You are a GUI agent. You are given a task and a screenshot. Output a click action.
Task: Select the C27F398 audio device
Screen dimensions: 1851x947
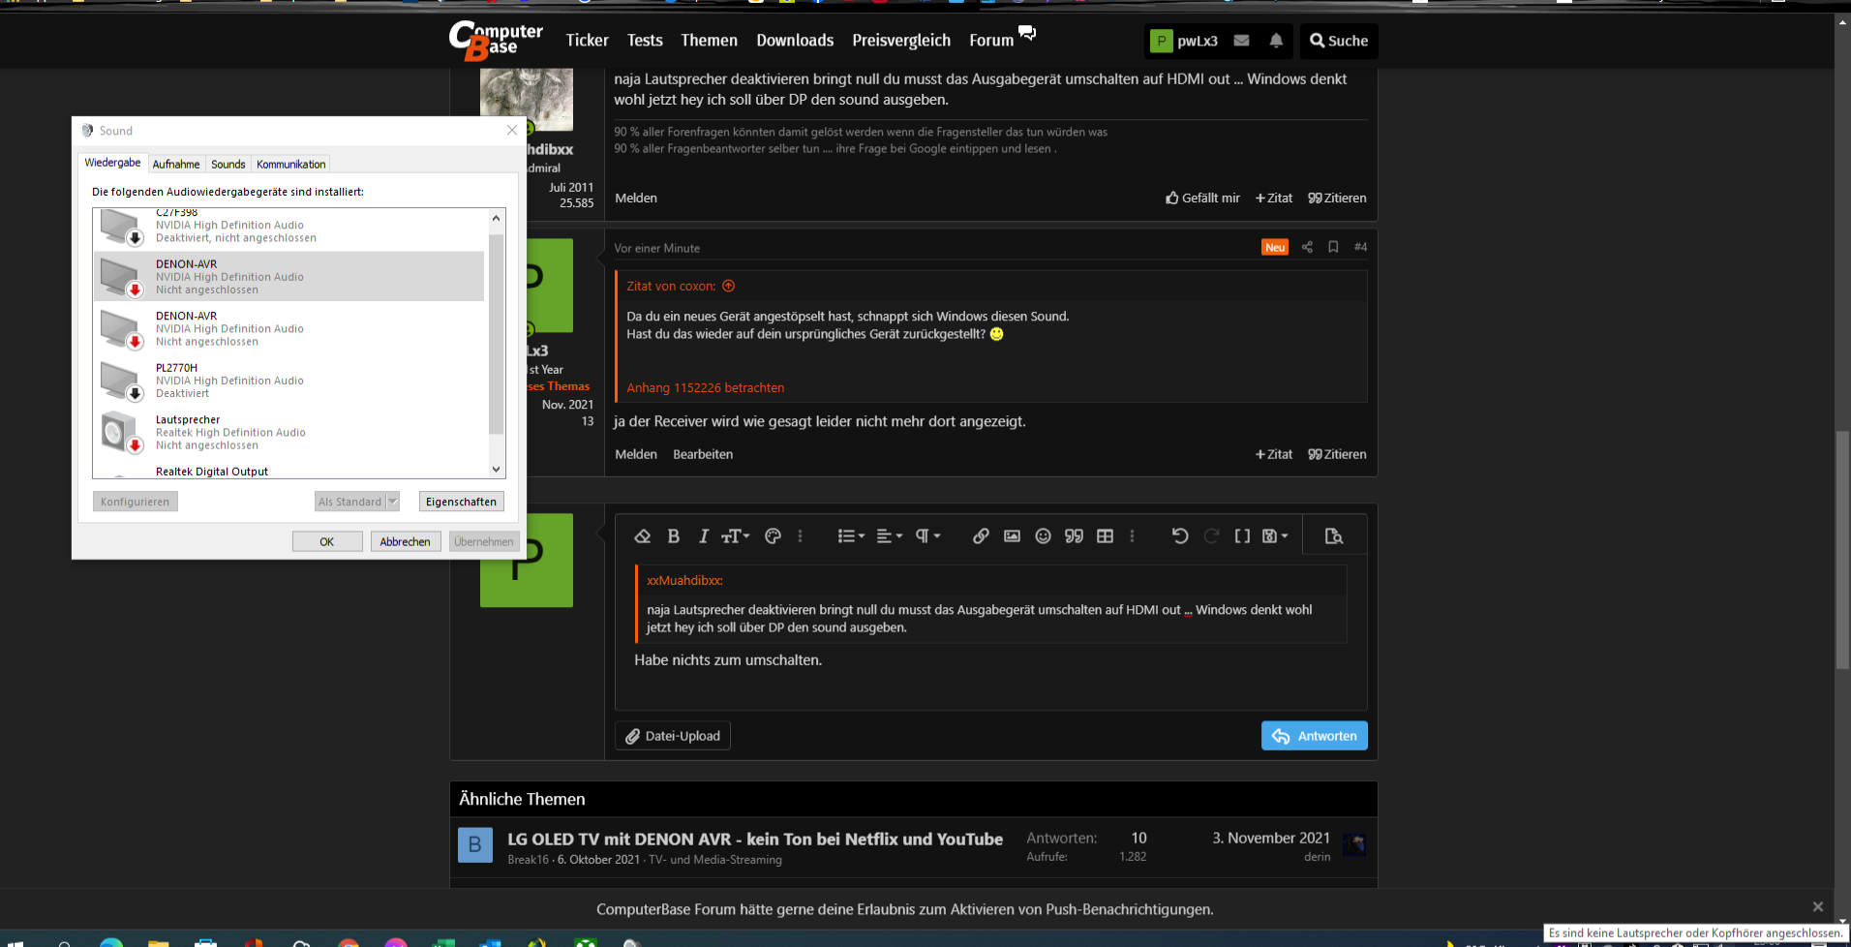pyautogui.click(x=288, y=226)
